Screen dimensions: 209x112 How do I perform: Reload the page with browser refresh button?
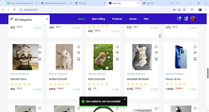[14, 10]
